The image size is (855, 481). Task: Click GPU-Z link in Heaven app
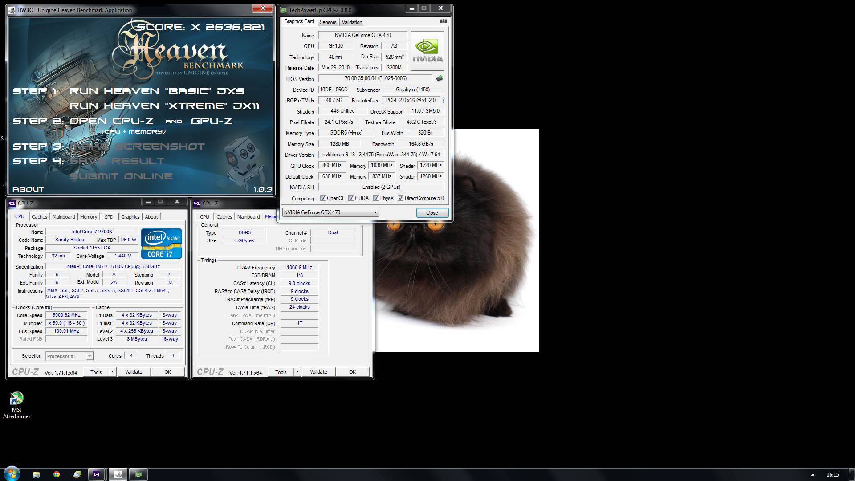pyautogui.click(x=212, y=121)
